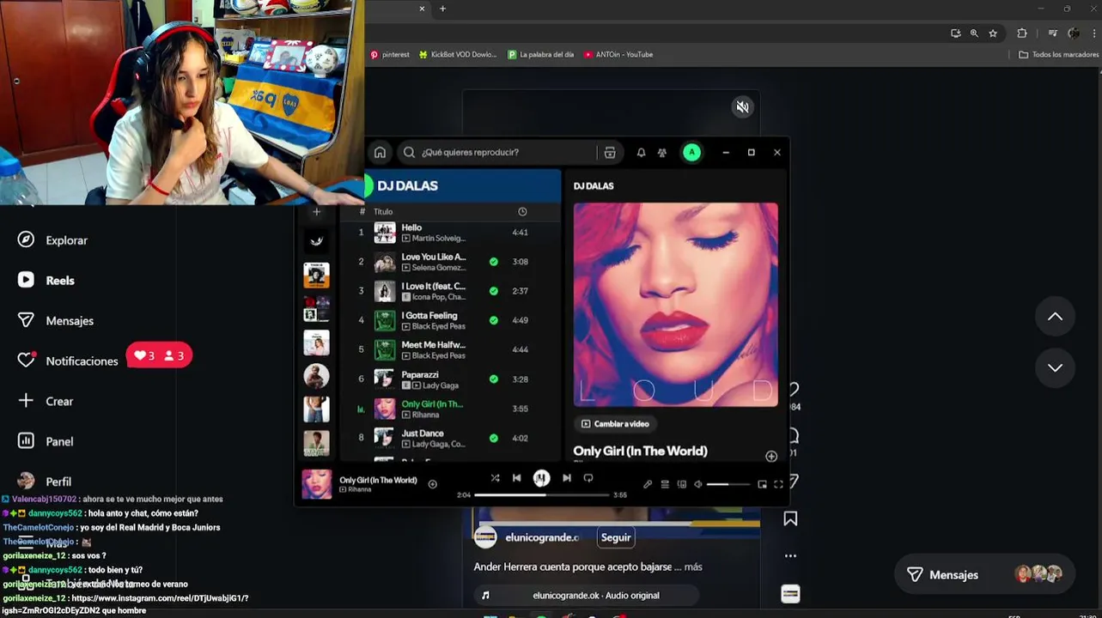Image resolution: width=1102 pixels, height=618 pixels.
Task: Open Instagram 'Panel' sidebar item
Action: [x=46, y=442]
